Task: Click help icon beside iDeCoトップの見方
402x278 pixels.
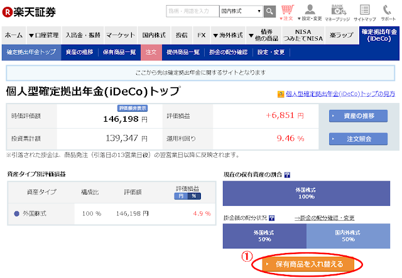Action: (x=281, y=94)
